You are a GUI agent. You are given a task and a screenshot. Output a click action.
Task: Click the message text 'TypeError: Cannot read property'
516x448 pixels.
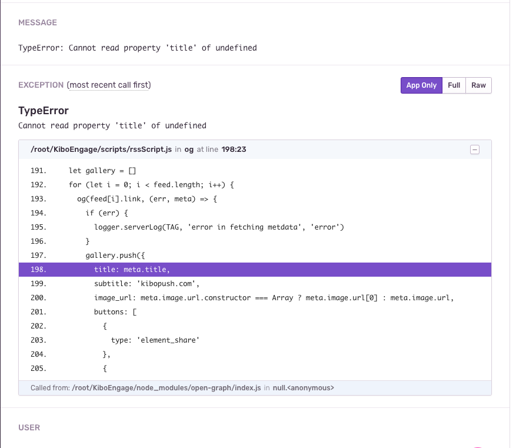138,48
